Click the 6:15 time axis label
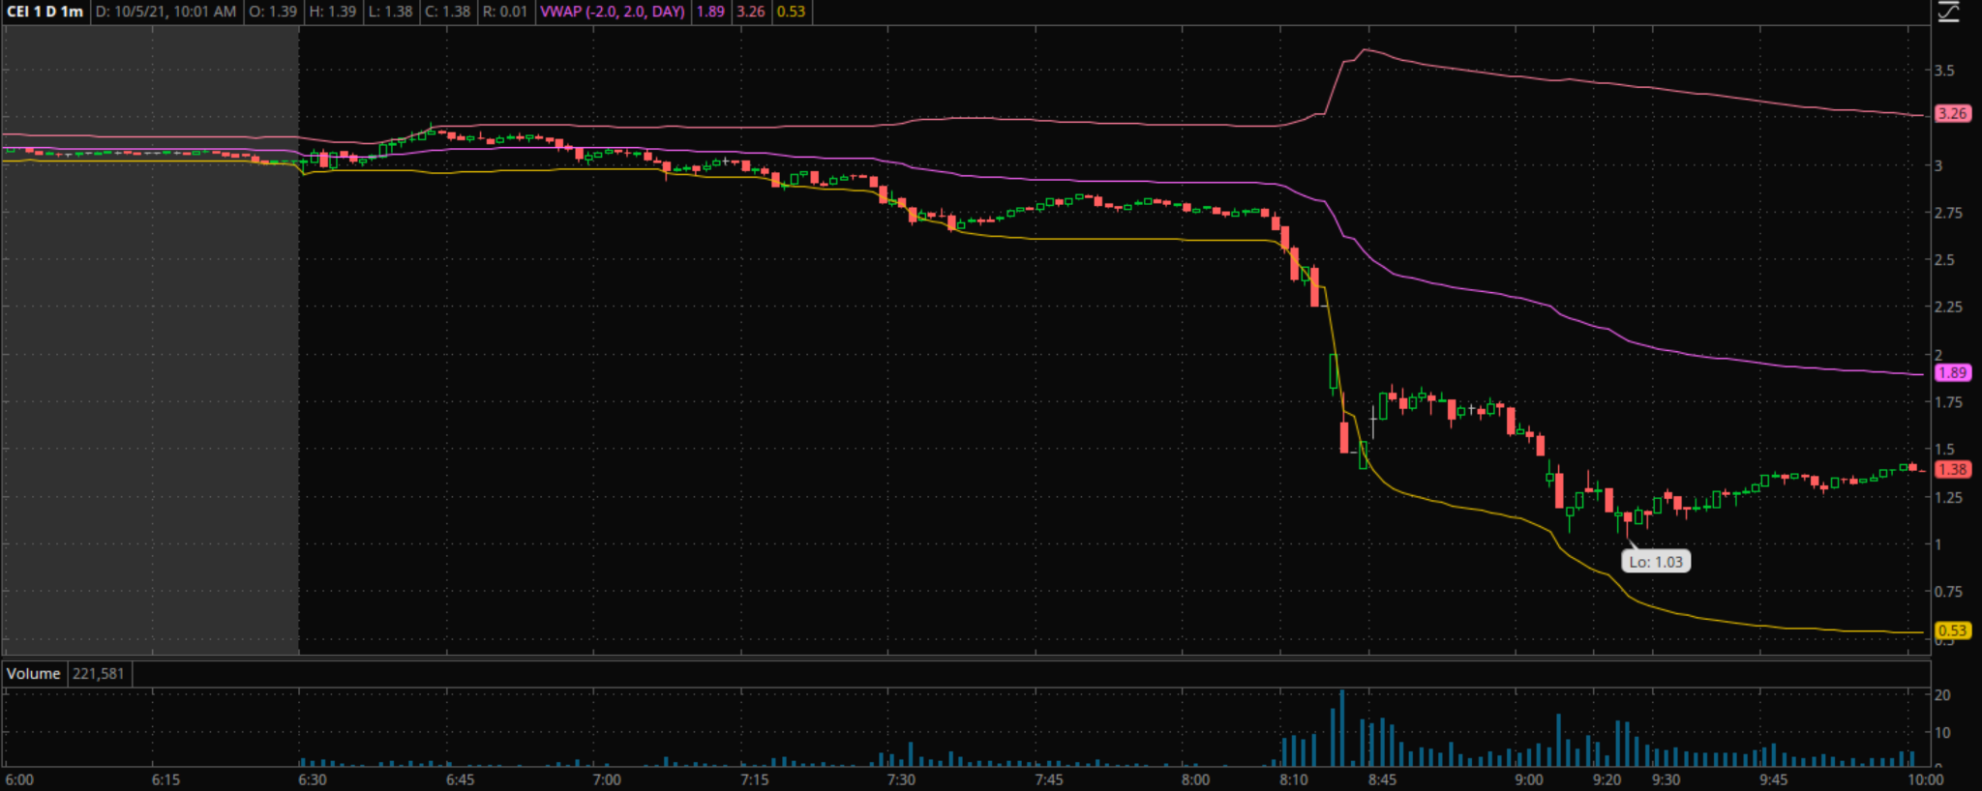 point(165,780)
